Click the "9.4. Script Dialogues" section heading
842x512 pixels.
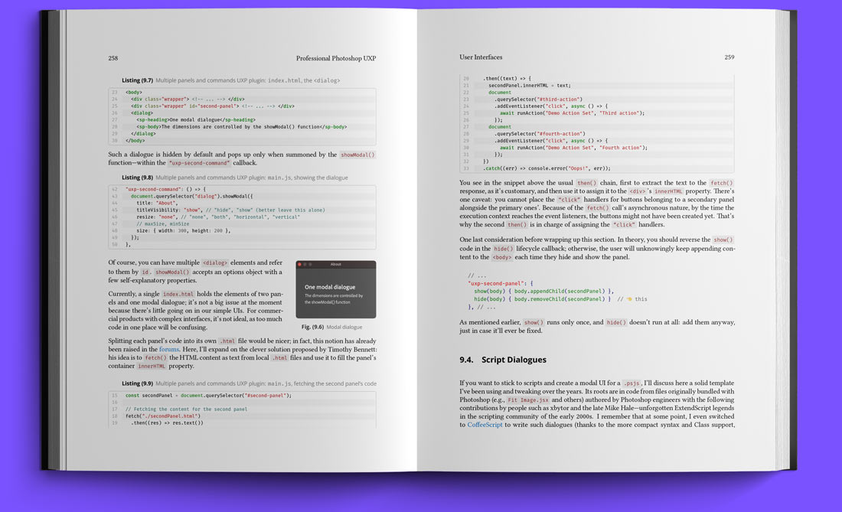tap(503, 360)
